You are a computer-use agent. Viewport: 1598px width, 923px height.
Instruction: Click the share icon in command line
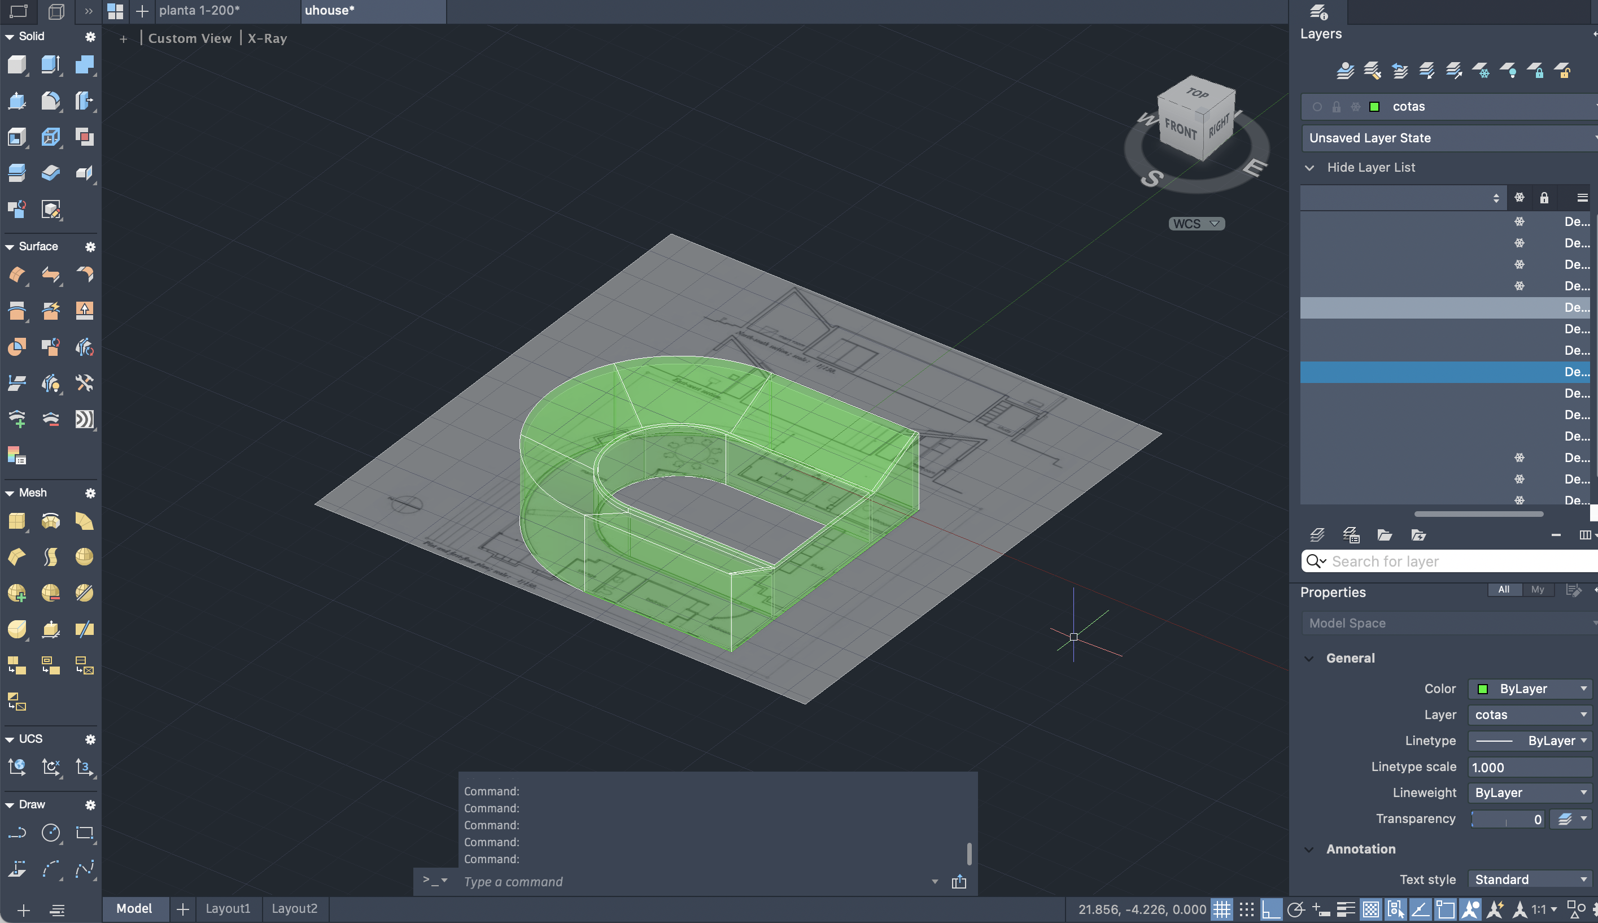[x=959, y=882]
